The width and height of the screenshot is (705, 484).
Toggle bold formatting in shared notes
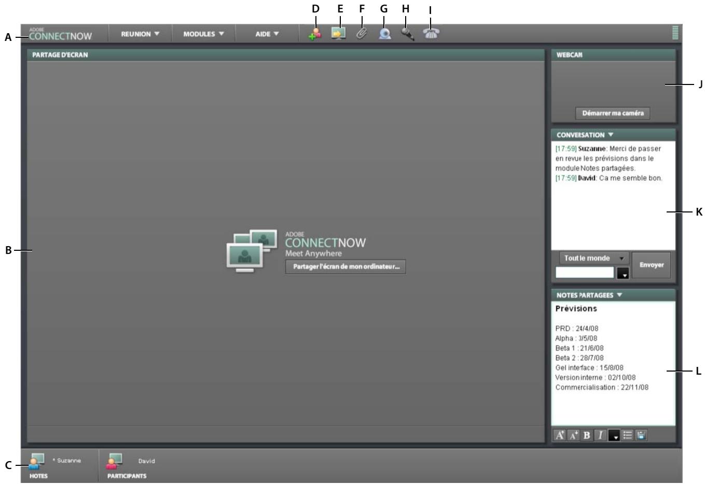coord(587,435)
